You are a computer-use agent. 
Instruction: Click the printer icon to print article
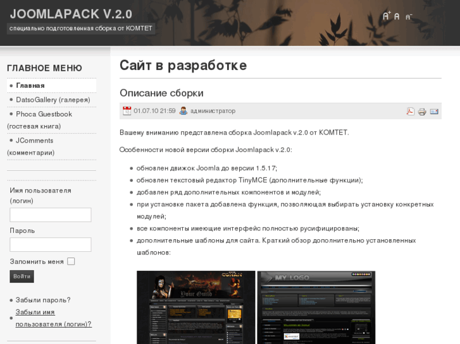pos(422,112)
